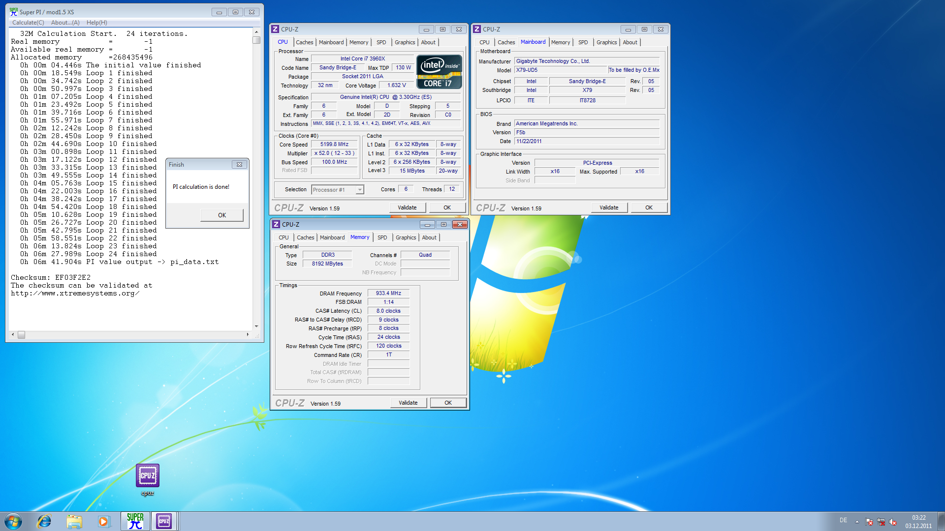
Task: Select Graphics tab in CPU-Z Memory window
Action: tap(406, 237)
